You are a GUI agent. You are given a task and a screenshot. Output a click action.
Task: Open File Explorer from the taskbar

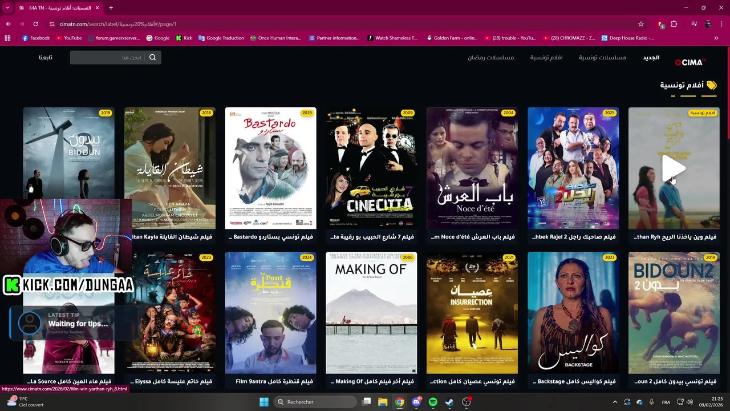point(383,402)
